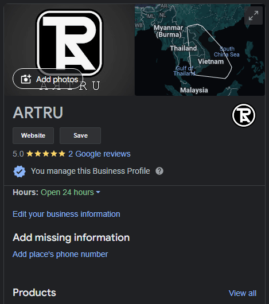Click the Vietnam label on map
Screen dimensions: 269x304
210,61
